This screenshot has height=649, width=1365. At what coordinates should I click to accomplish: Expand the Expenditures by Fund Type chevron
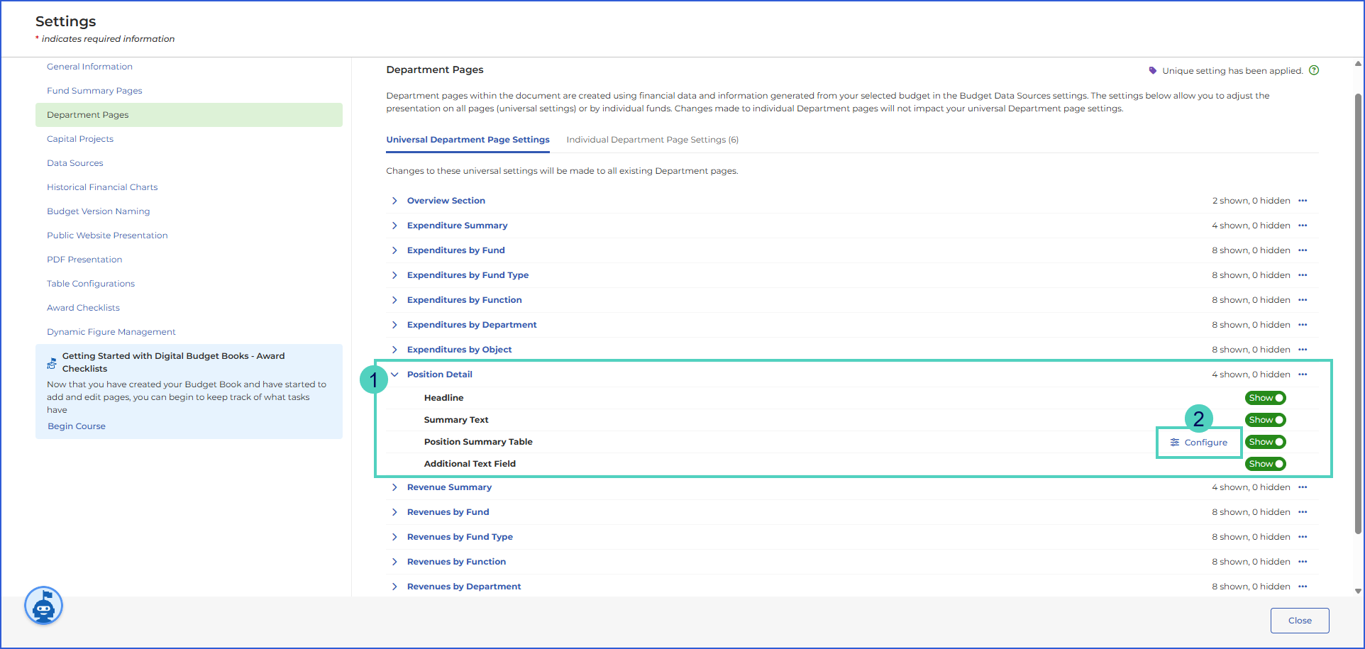coord(394,275)
